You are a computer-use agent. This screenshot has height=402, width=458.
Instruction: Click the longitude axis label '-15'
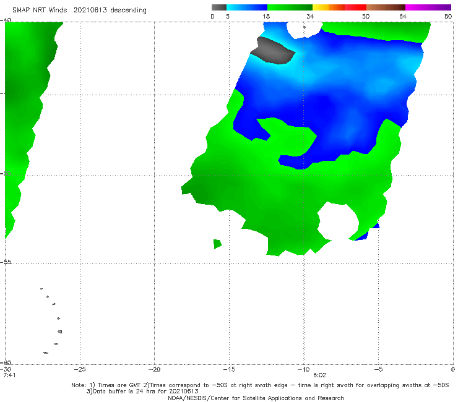tap(229, 369)
